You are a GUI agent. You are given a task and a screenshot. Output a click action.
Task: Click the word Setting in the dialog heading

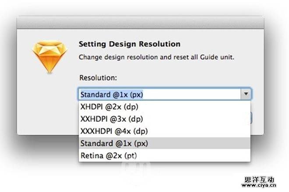[x=90, y=44]
